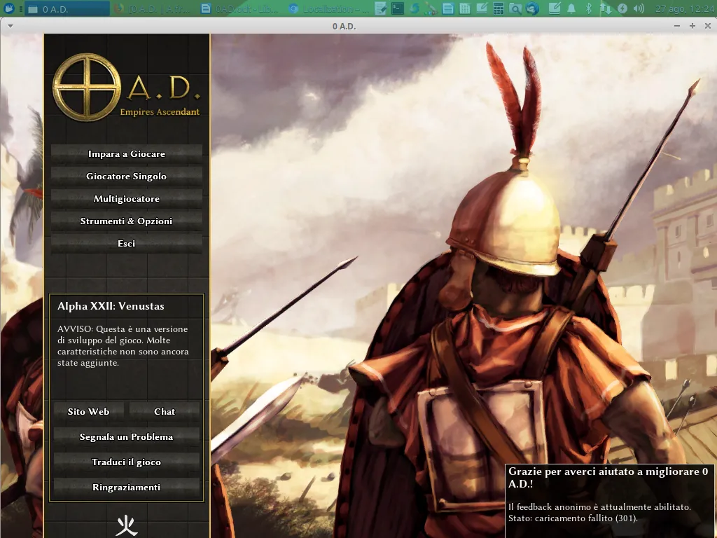Switch to the 0AD.odt LibreOffice taskbar window
Viewport: 717px width, 538px height.
pyautogui.click(x=241, y=8)
